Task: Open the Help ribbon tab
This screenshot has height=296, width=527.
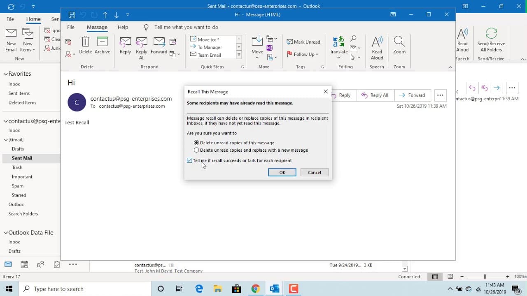Action: tap(123, 27)
